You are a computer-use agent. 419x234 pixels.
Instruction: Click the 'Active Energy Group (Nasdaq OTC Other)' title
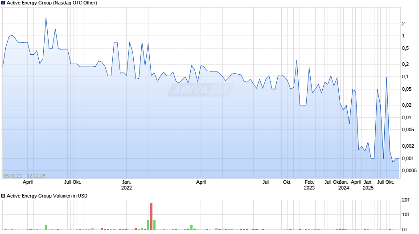tap(52, 3)
